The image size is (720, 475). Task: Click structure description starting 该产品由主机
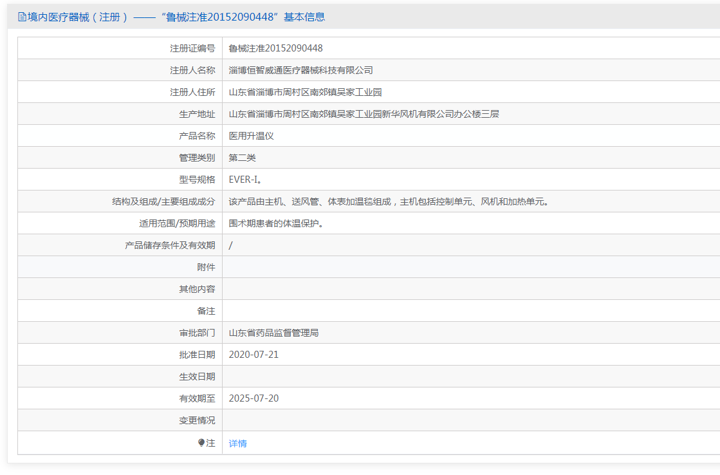pos(389,201)
